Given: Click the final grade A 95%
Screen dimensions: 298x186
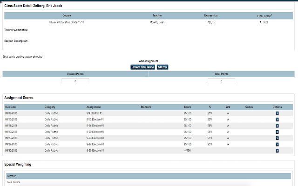Looking at the screenshot, I should (264, 22).
